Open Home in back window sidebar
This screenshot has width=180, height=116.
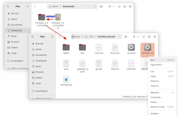(x=18, y=19)
